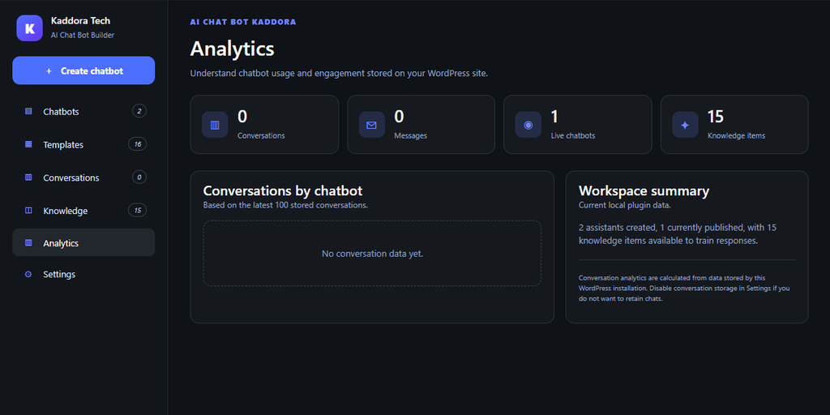Screen dimensions: 830x415
Task: Click the Kaddora Tech title text
Action: [x=80, y=21]
